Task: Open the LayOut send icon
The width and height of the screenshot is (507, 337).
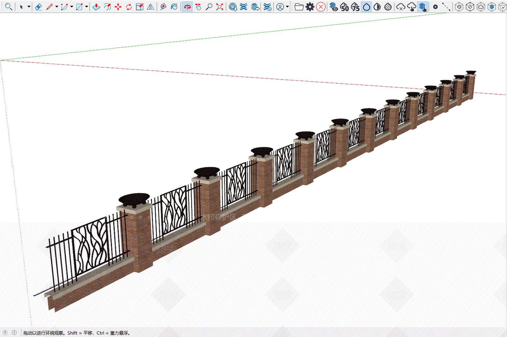Action: pos(255,7)
